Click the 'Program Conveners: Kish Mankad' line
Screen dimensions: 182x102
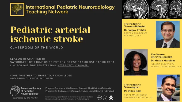tap(78, 88)
